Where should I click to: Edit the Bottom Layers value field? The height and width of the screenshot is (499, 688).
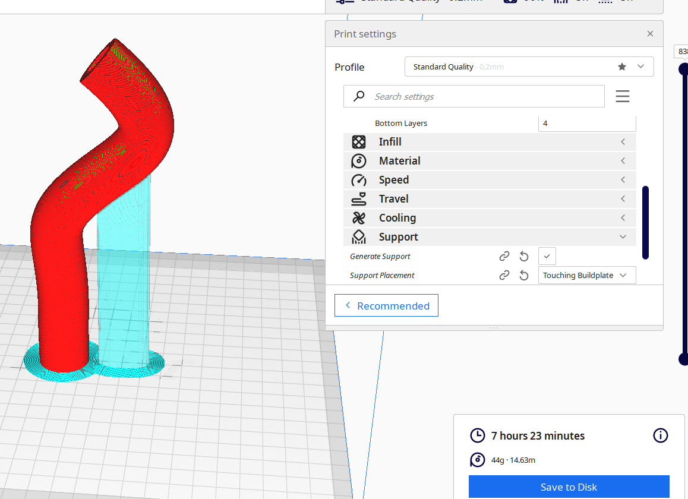(586, 124)
